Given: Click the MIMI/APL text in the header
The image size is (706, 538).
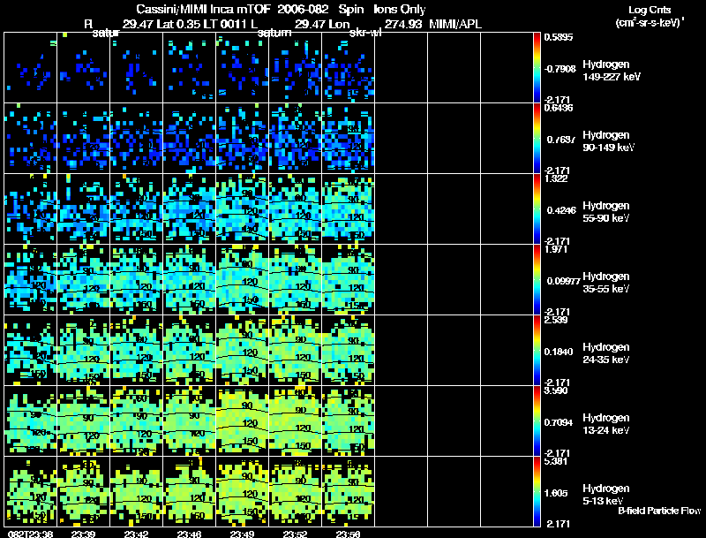Looking at the screenshot, I should coord(454,24).
